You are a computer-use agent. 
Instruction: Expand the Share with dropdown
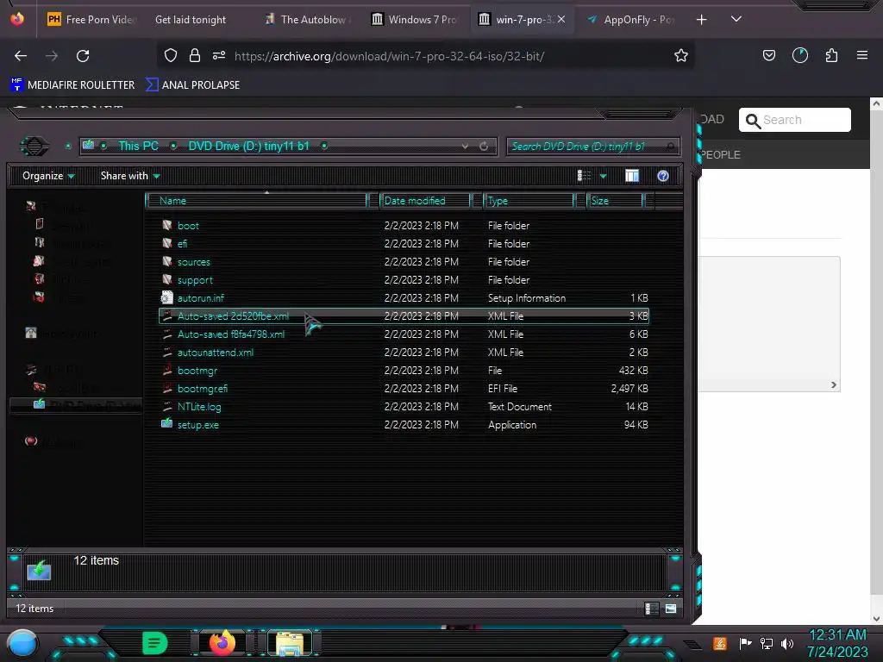pyautogui.click(x=130, y=176)
